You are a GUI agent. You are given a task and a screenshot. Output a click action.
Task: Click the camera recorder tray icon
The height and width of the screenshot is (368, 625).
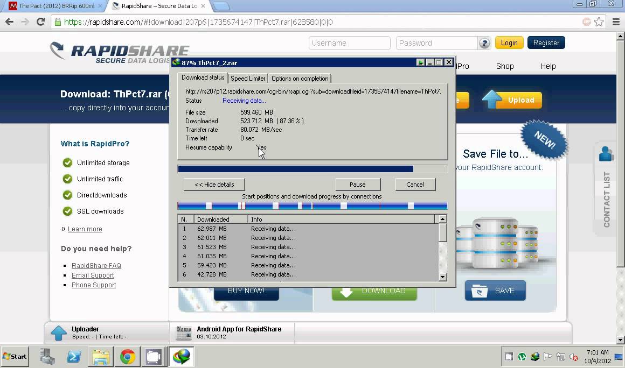[x=509, y=357]
